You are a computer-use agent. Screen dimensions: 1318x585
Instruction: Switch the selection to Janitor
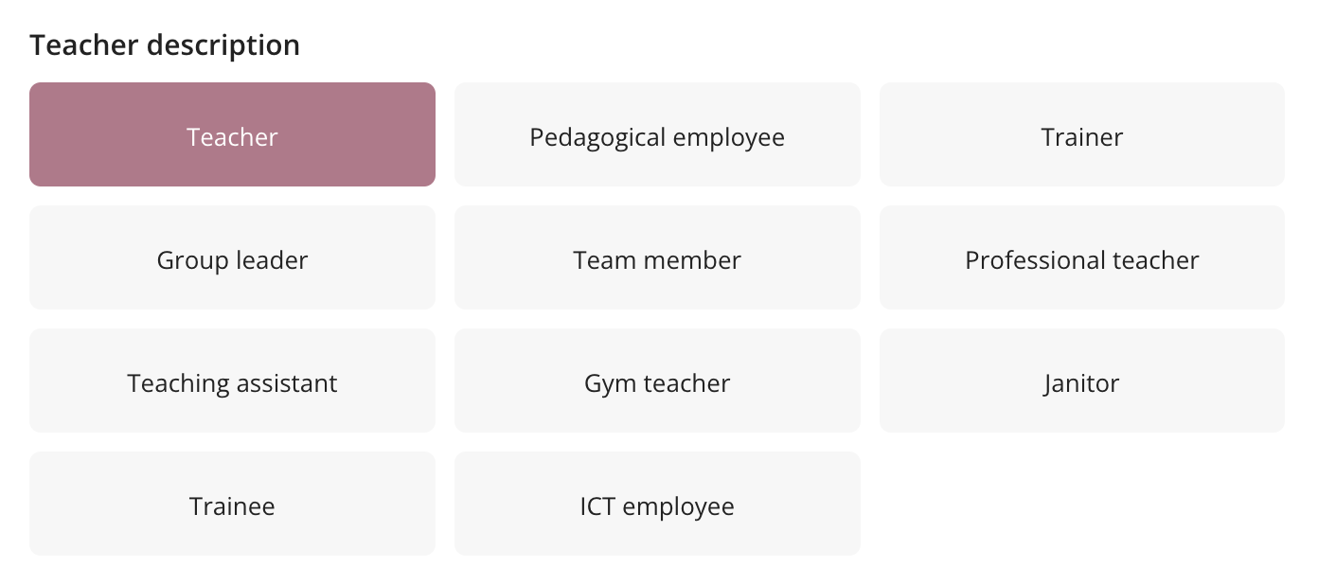[1082, 381]
